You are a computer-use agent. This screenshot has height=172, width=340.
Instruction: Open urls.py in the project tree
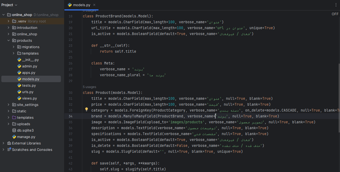(x=28, y=92)
